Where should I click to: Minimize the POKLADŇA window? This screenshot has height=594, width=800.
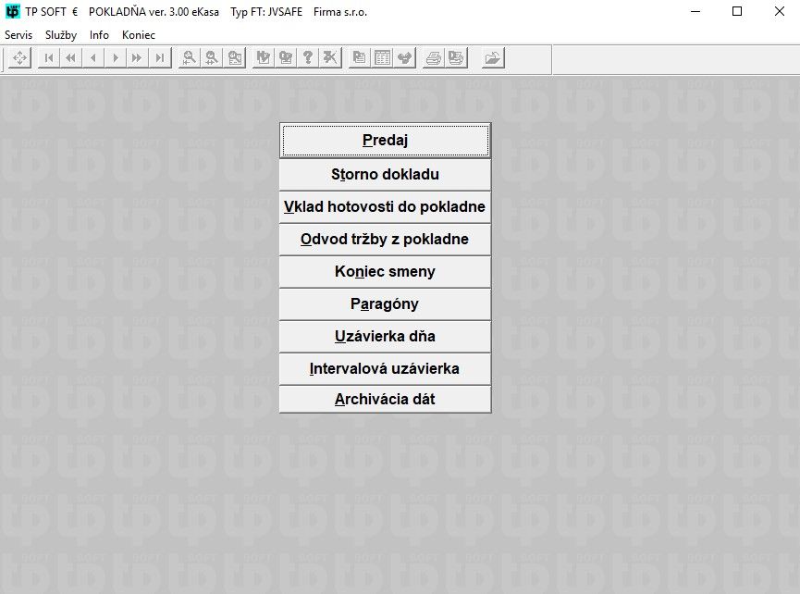pyautogui.click(x=695, y=11)
